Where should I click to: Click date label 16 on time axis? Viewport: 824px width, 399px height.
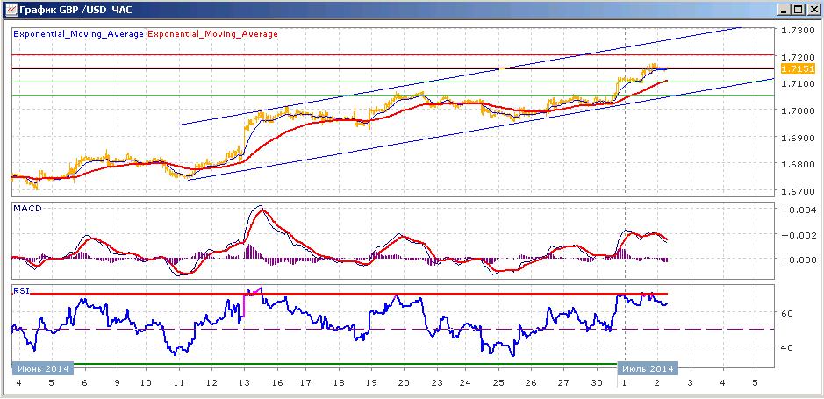click(276, 382)
